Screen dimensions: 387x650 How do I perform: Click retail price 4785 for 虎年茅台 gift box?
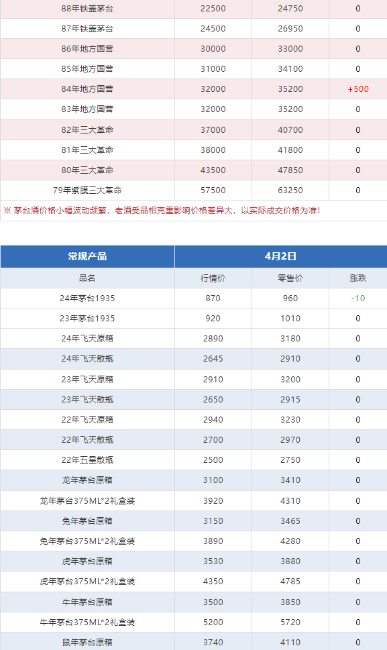coord(290,581)
